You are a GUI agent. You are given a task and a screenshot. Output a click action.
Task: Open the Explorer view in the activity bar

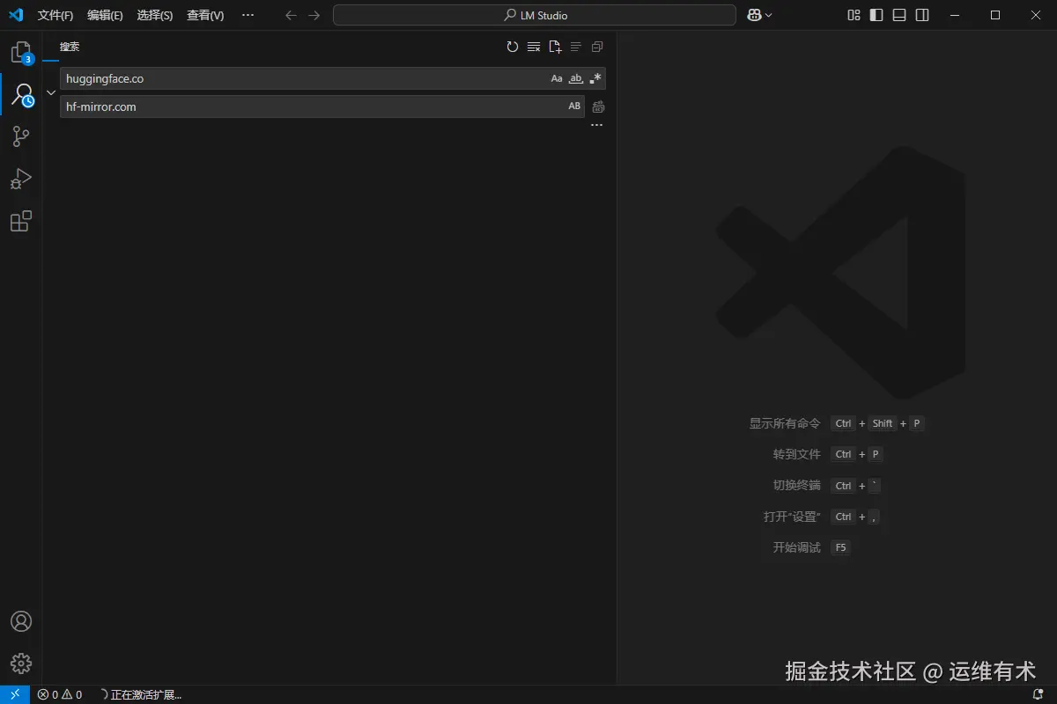coord(20,51)
